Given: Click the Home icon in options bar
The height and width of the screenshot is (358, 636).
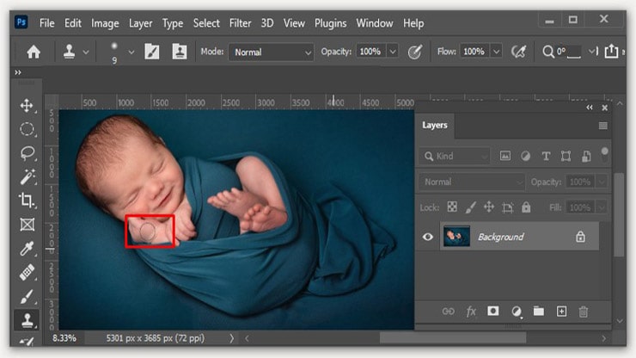Looking at the screenshot, I should coord(34,52).
